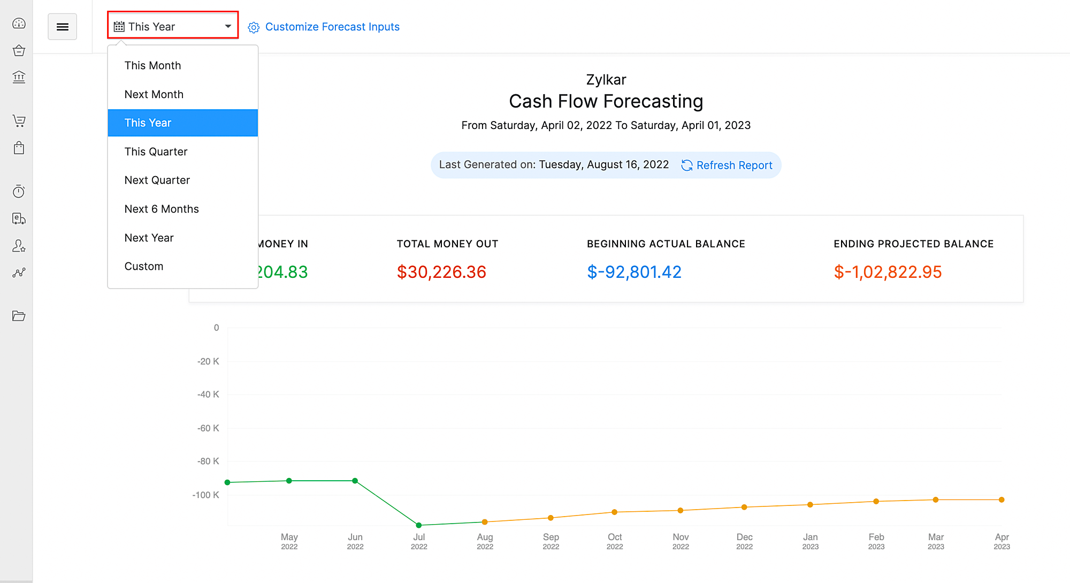This screenshot has width=1070, height=583.
Task: Choose Next Quarter in the period list
Action: click(157, 180)
